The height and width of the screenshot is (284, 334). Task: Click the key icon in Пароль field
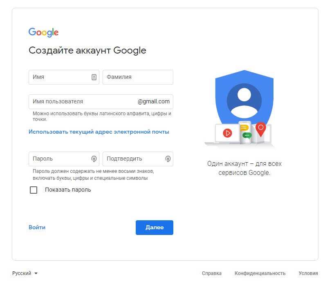pos(94,159)
